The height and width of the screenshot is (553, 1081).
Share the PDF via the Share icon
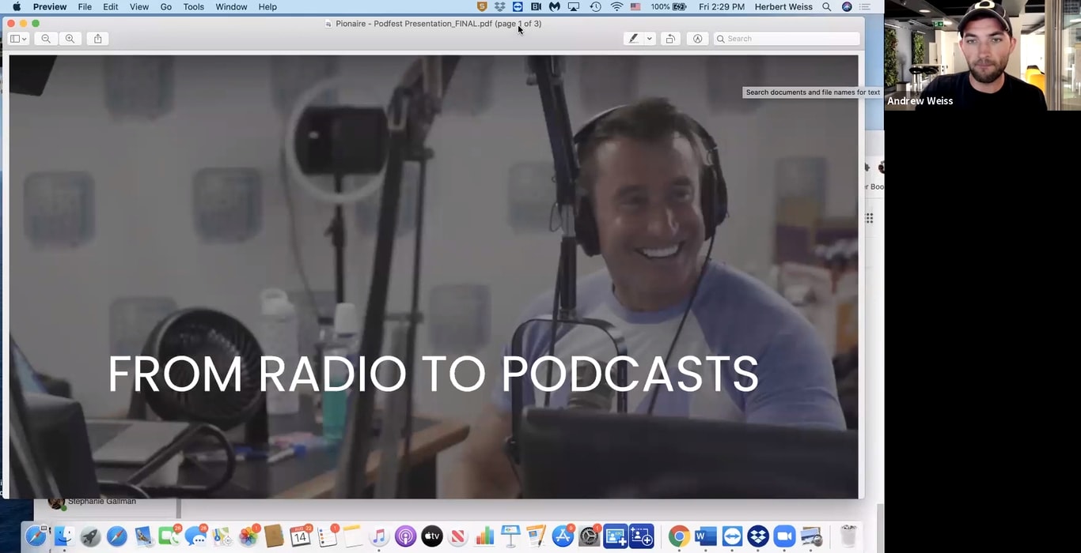point(97,38)
